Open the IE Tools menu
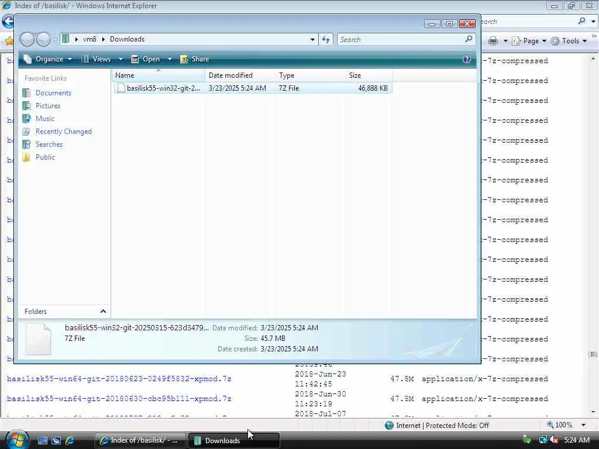 (x=569, y=41)
